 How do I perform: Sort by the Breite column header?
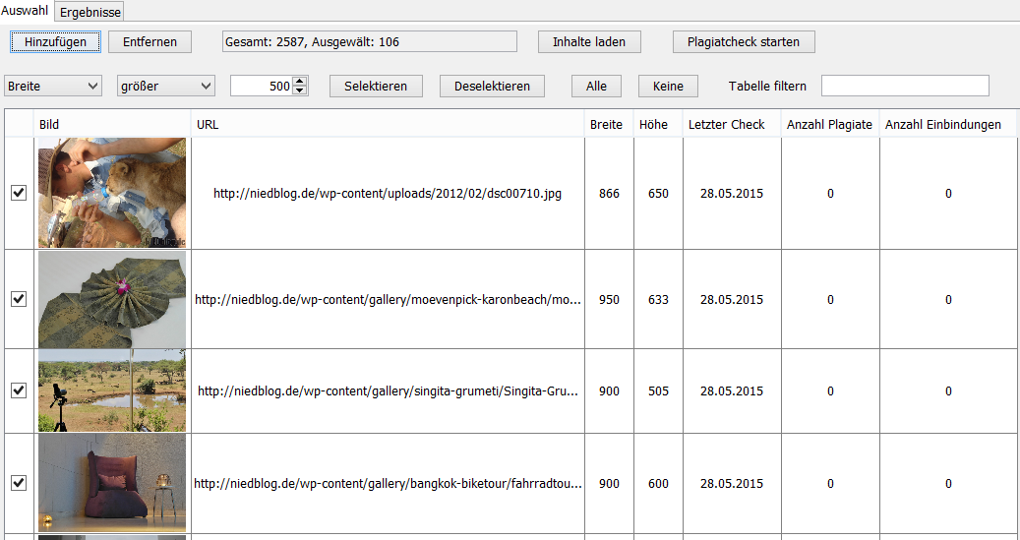click(609, 124)
